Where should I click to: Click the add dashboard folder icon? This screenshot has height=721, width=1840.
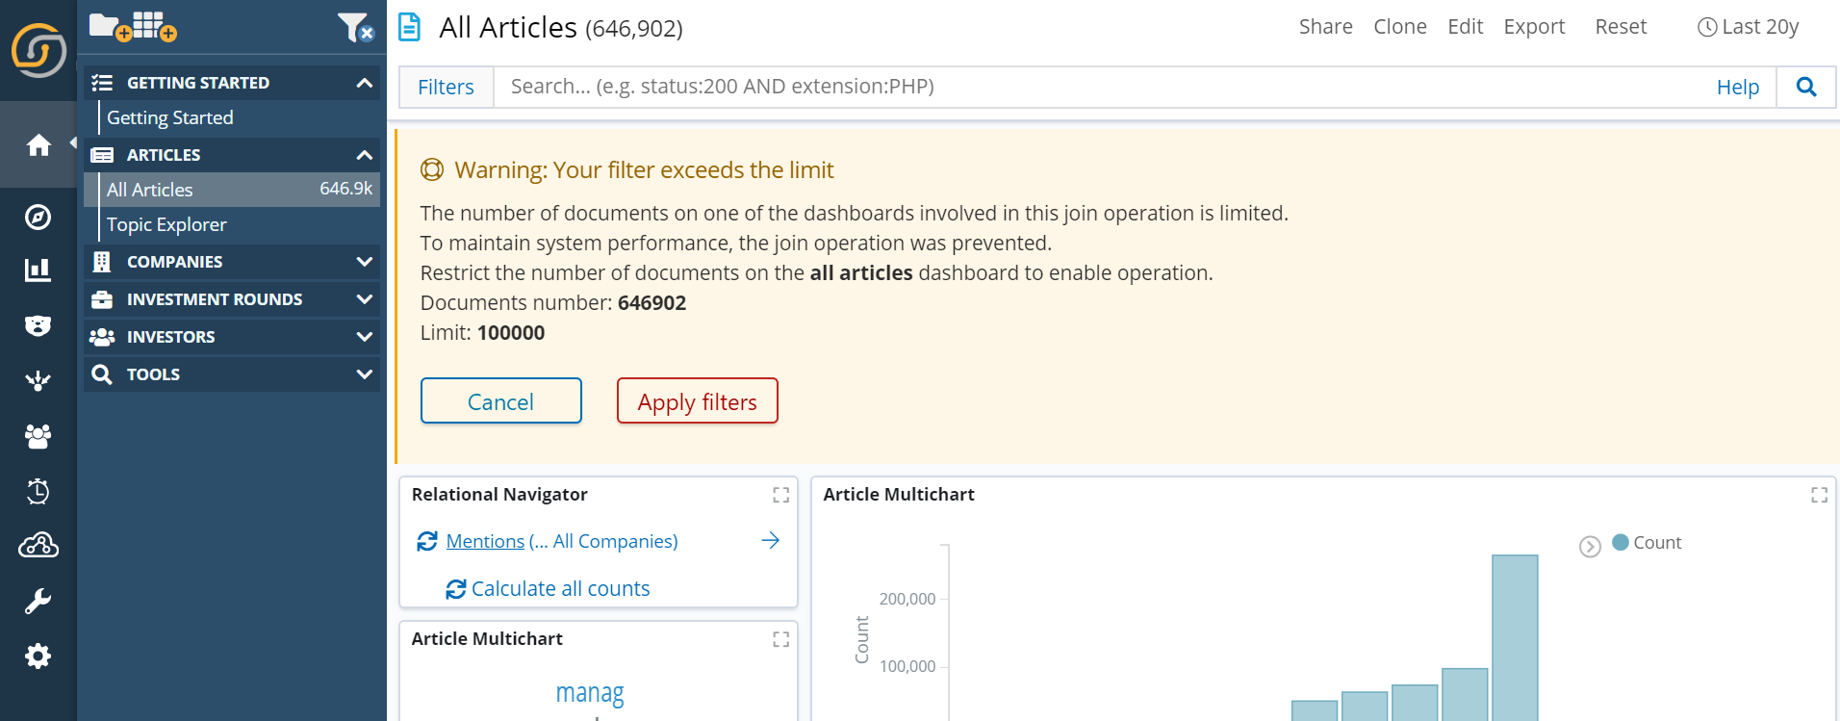click(x=110, y=27)
